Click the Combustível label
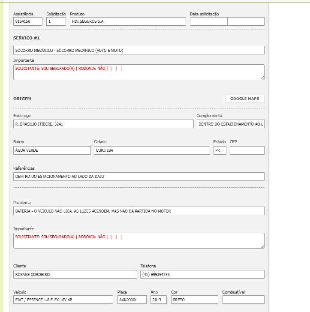 click(x=234, y=292)
